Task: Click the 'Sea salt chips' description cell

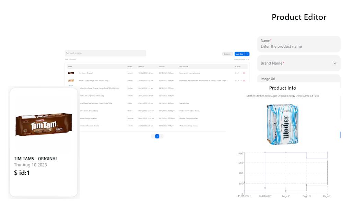Action: click(x=184, y=103)
